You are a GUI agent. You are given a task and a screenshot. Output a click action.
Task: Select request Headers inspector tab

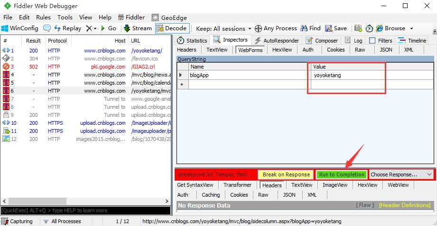tap(186, 50)
